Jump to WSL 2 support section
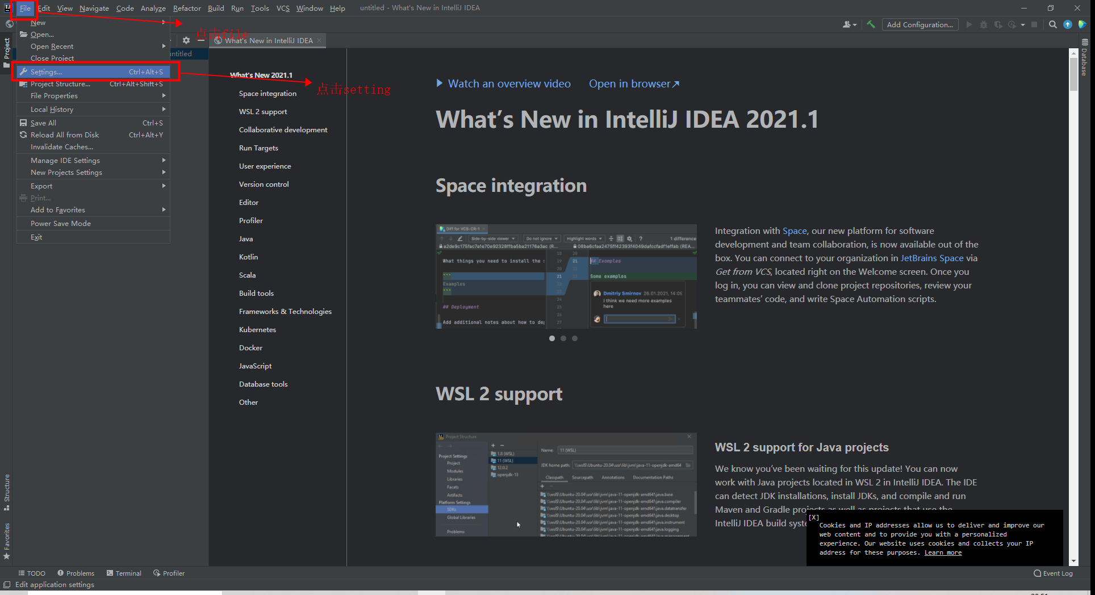The width and height of the screenshot is (1095, 595). pos(263,112)
